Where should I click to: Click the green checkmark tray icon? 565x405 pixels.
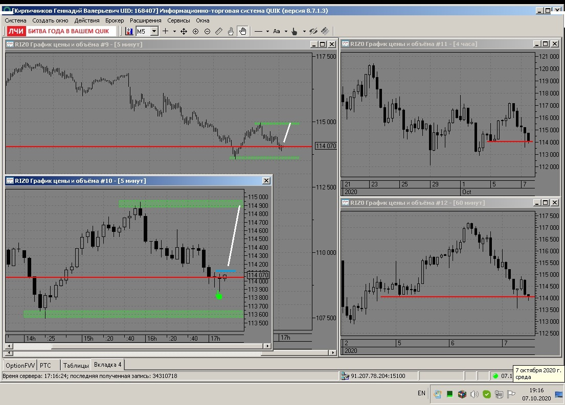point(486,394)
